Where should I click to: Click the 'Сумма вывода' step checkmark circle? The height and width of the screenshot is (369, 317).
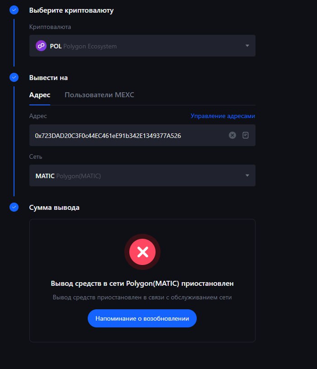14,207
